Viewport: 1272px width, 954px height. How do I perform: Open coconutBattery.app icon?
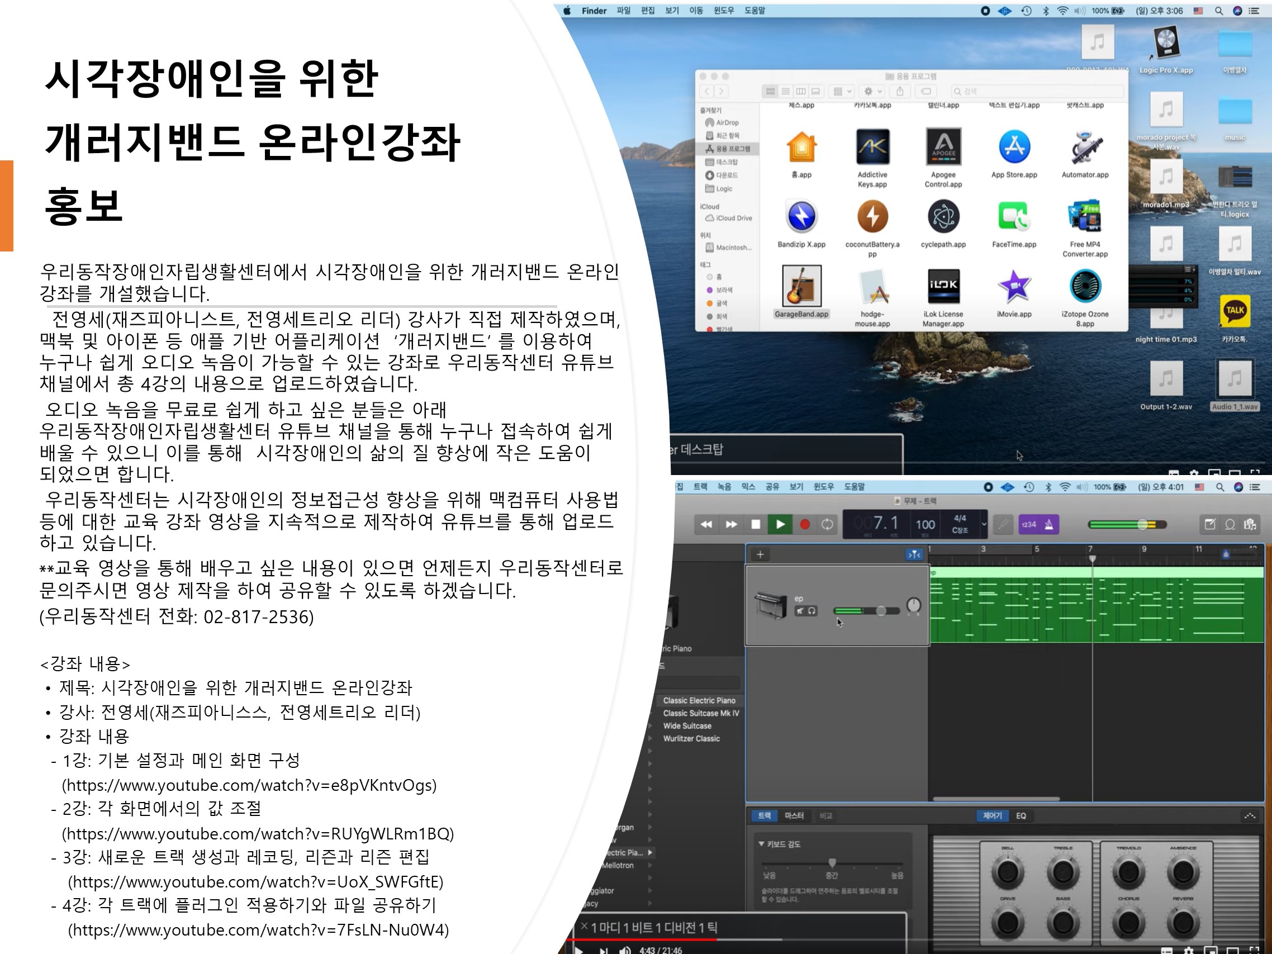pyautogui.click(x=872, y=216)
